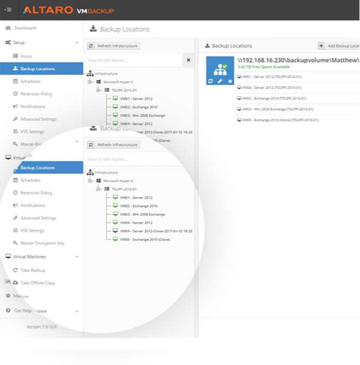Click the \\192.168.16.230\backupvolume\Matthew path text
This screenshot has width=360, height=365.
tap(298, 60)
